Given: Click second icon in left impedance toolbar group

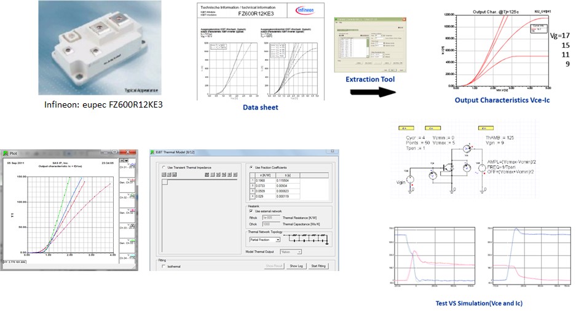Looking at the screenshot, I should (169, 175).
